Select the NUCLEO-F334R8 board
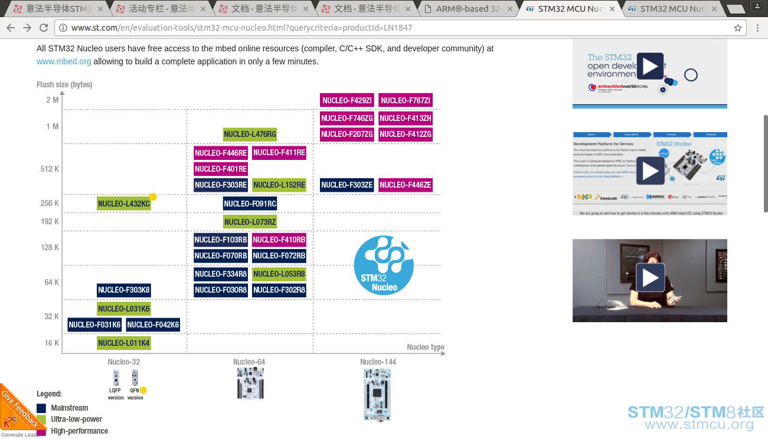The height and width of the screenshot is (439, 768). (x=221, y=274)
